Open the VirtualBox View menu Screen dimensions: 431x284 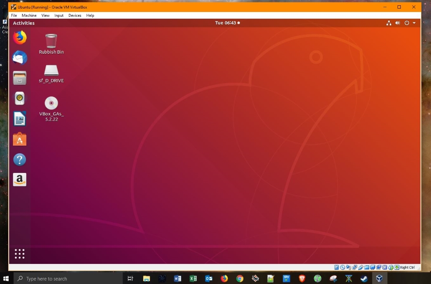(x=45, y=15)
